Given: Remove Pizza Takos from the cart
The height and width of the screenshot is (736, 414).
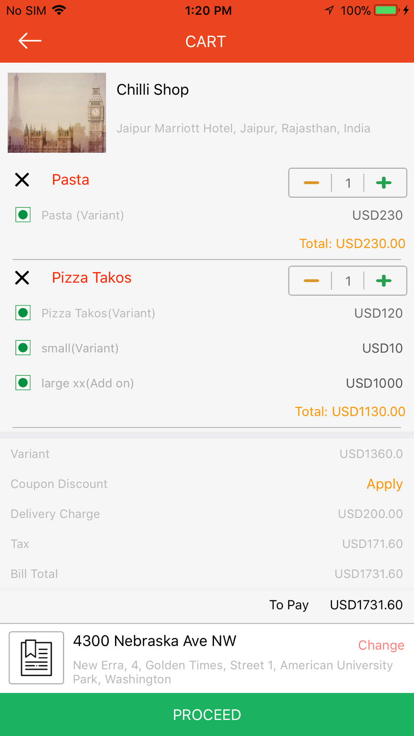Looking at the screenshot, I should pyautogui.click(x=22, y=277).
